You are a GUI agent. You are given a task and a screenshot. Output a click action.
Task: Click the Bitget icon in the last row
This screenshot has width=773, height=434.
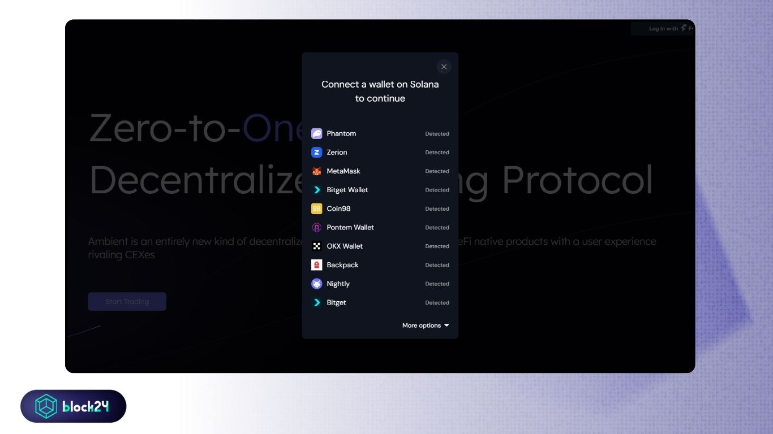click(x=317, y=302)
